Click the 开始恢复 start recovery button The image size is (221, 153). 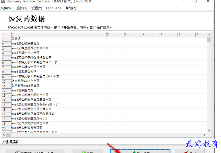140,151
